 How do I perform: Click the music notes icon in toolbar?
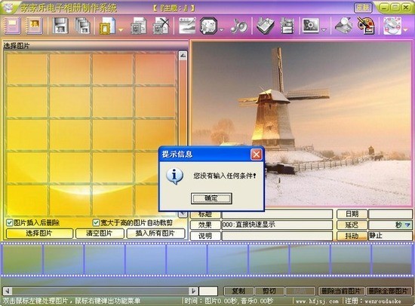238,26
